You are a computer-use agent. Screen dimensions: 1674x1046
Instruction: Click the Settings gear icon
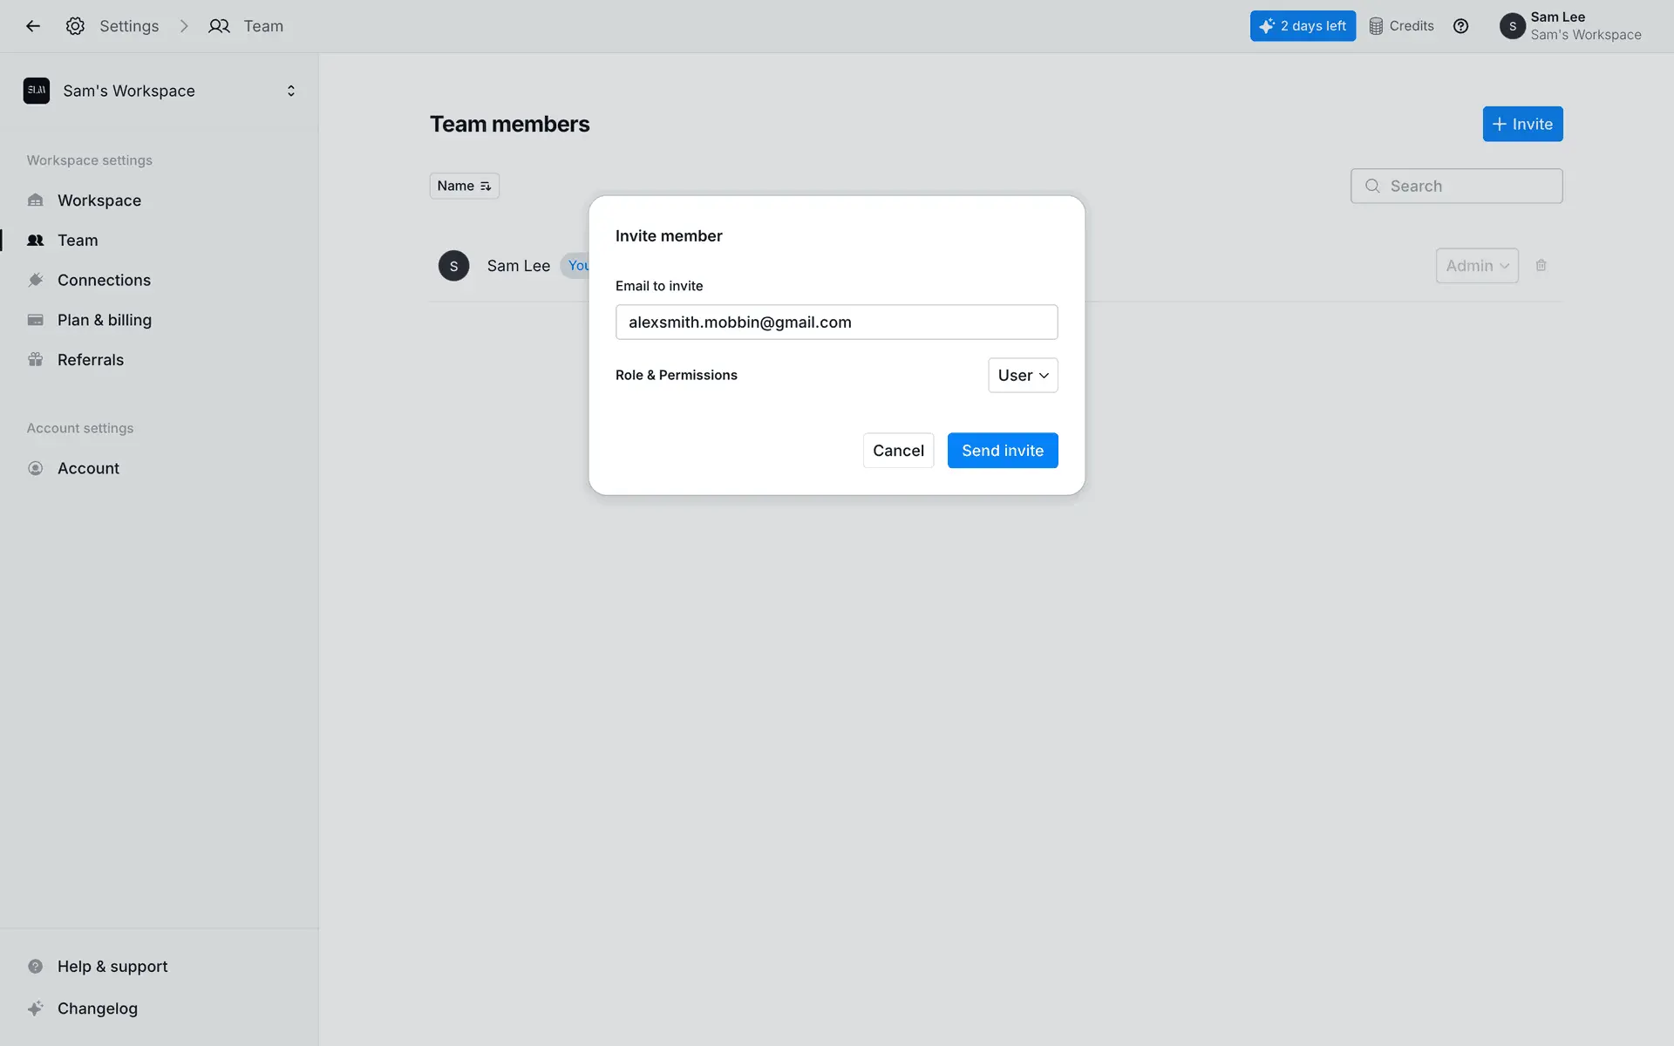coord(75,26)
